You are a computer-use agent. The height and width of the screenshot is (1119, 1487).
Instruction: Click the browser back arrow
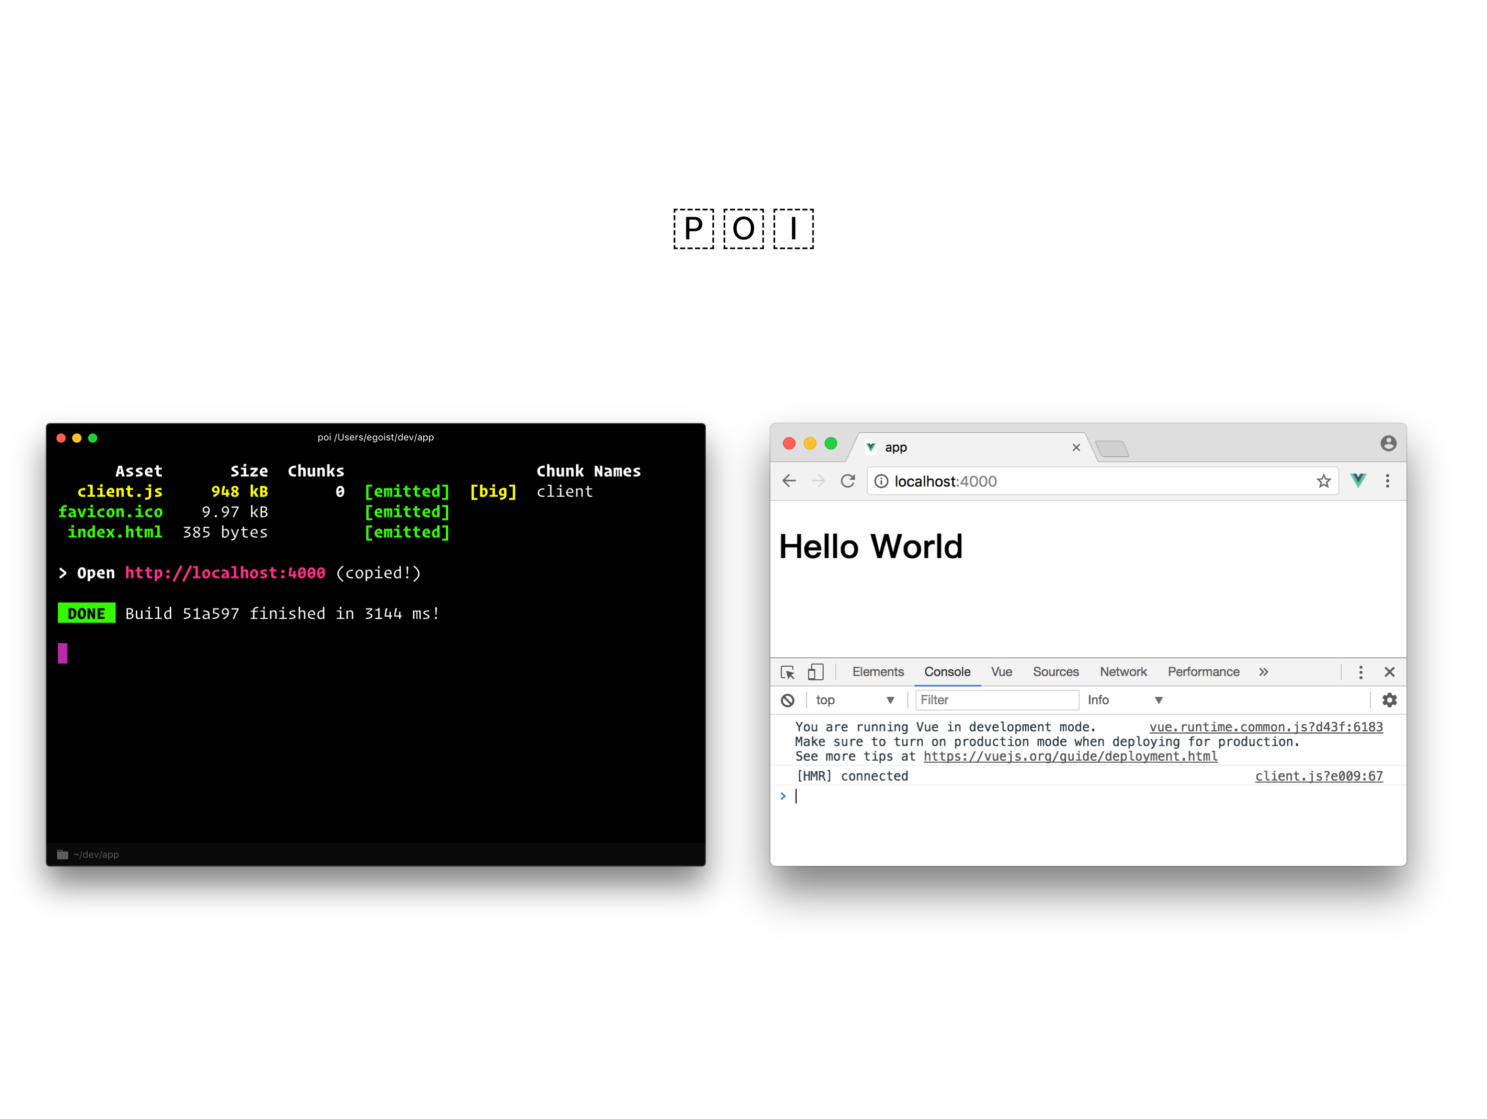point(789,481)
